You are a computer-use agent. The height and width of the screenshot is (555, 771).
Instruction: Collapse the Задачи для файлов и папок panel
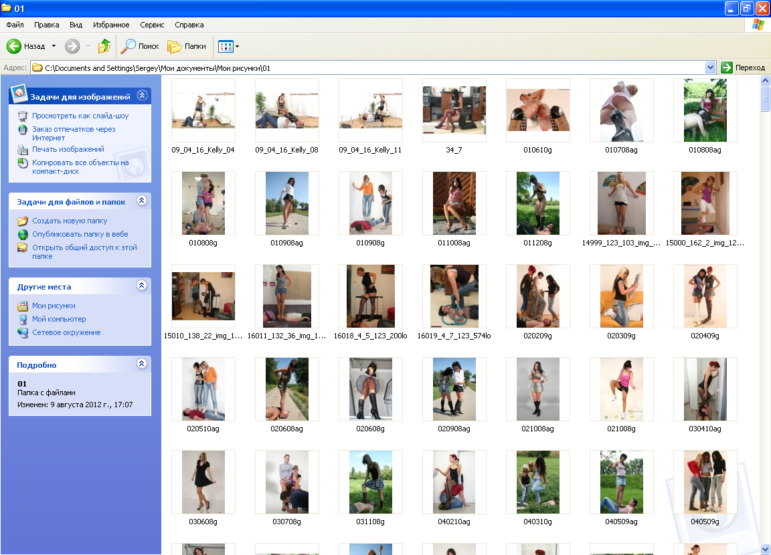(x=142, y=201)
